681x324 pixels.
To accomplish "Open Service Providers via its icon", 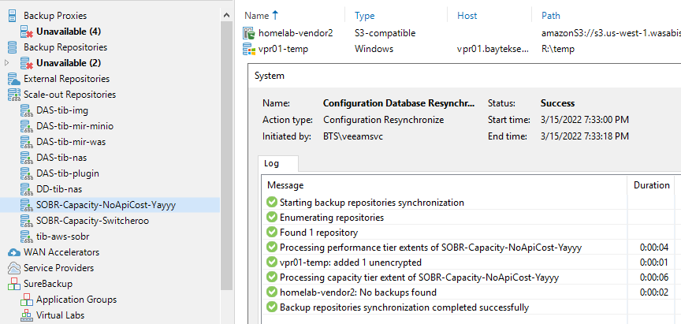I will [x=14, y=268].
